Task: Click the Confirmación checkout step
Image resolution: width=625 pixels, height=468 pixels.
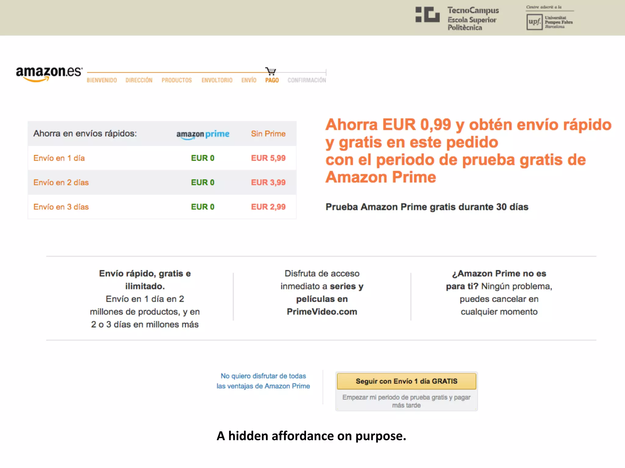Action: 306,80
